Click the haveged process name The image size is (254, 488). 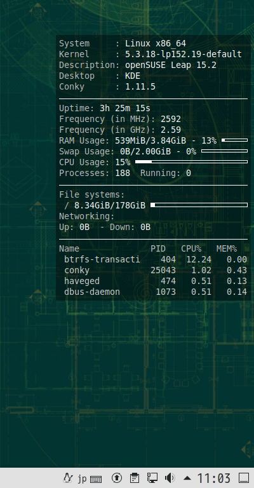click(x=82, y=281)
